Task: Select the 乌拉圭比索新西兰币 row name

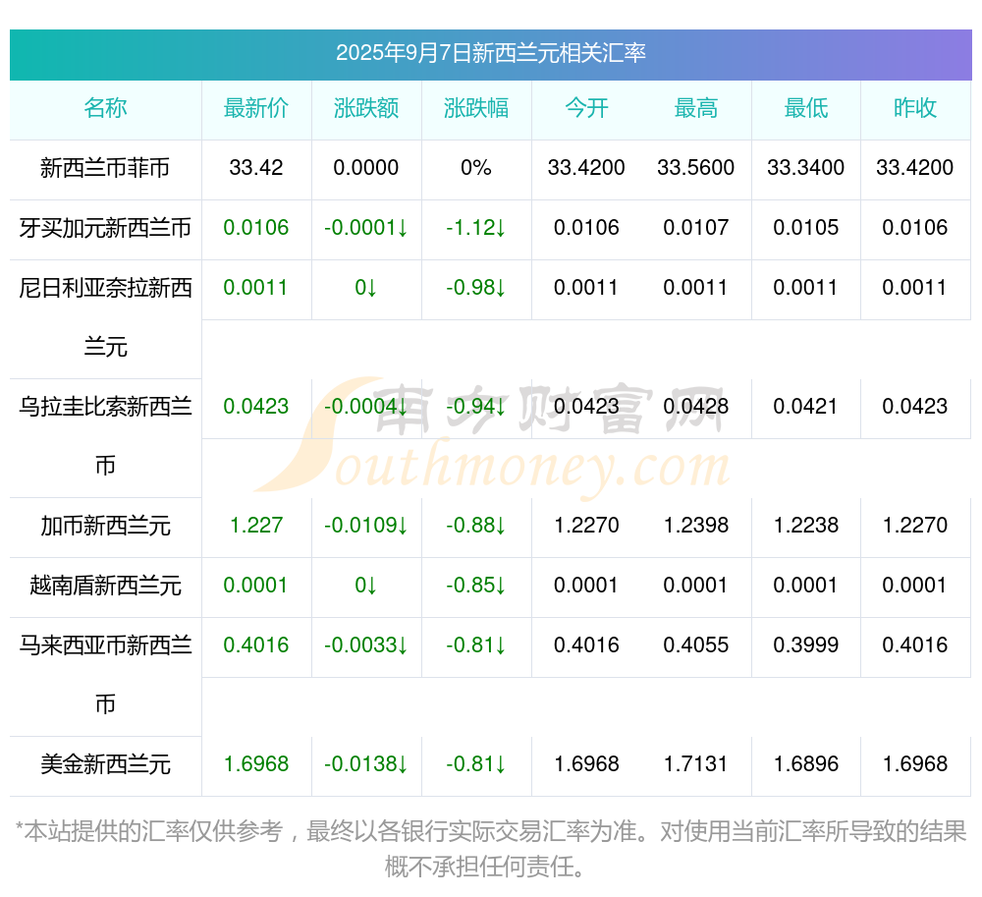Action: coord(105,436)
